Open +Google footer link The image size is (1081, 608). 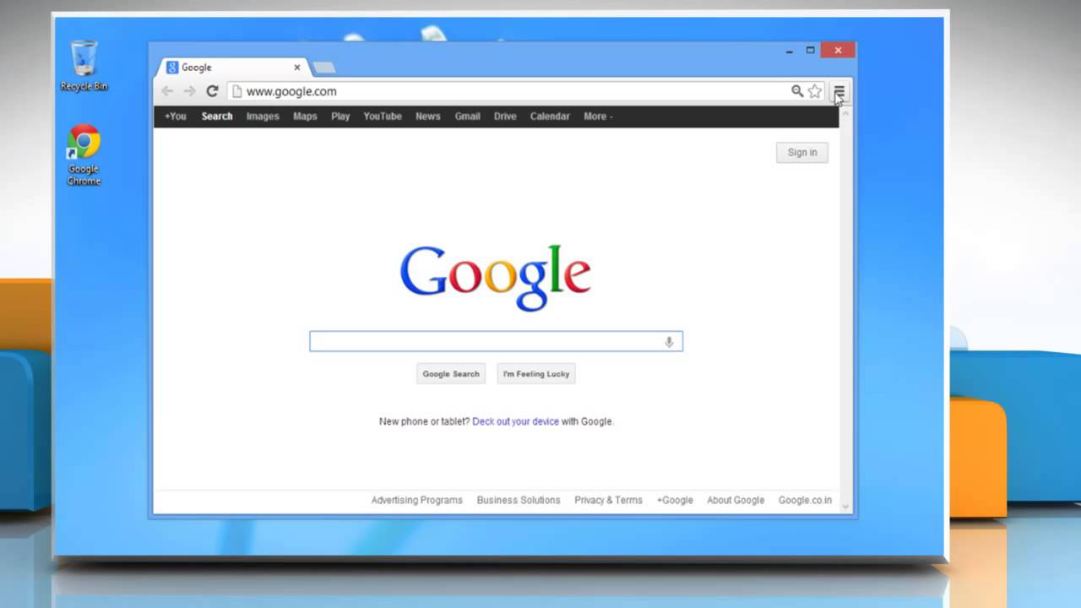[x=675, y=500]
